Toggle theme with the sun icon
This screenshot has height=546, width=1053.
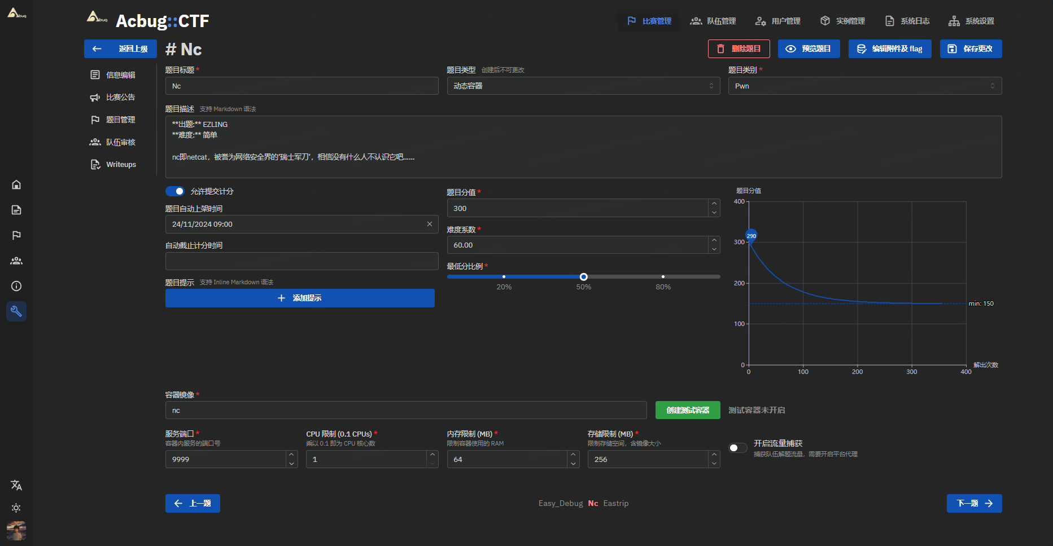click(16, 508)
